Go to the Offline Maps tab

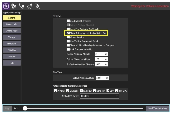pyautogui.click(x=12, y=31)
